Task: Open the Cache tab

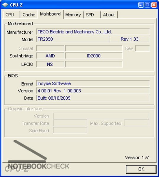Action: [x=29, y=15]
